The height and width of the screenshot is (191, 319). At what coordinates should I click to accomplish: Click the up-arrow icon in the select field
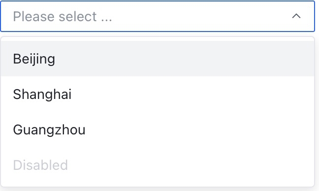tap(296, 16)
